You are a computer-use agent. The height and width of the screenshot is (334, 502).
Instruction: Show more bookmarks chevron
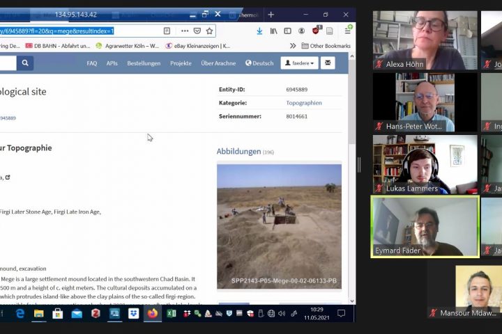pos(293,46)
